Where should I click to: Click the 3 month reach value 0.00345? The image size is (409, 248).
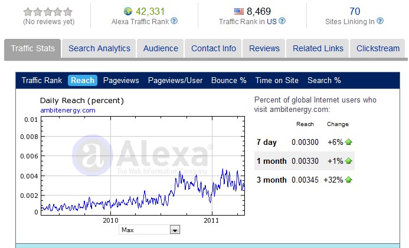coord(305,180)
